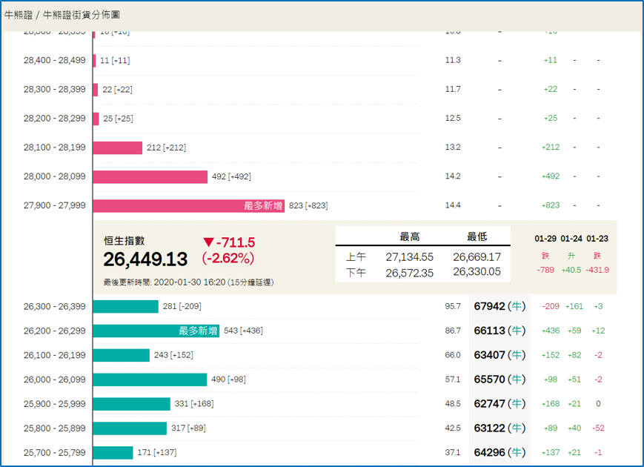Click the 最低 column header
Image resolution: width=644 pixels, height=467 pixels.
pos(477,236)
